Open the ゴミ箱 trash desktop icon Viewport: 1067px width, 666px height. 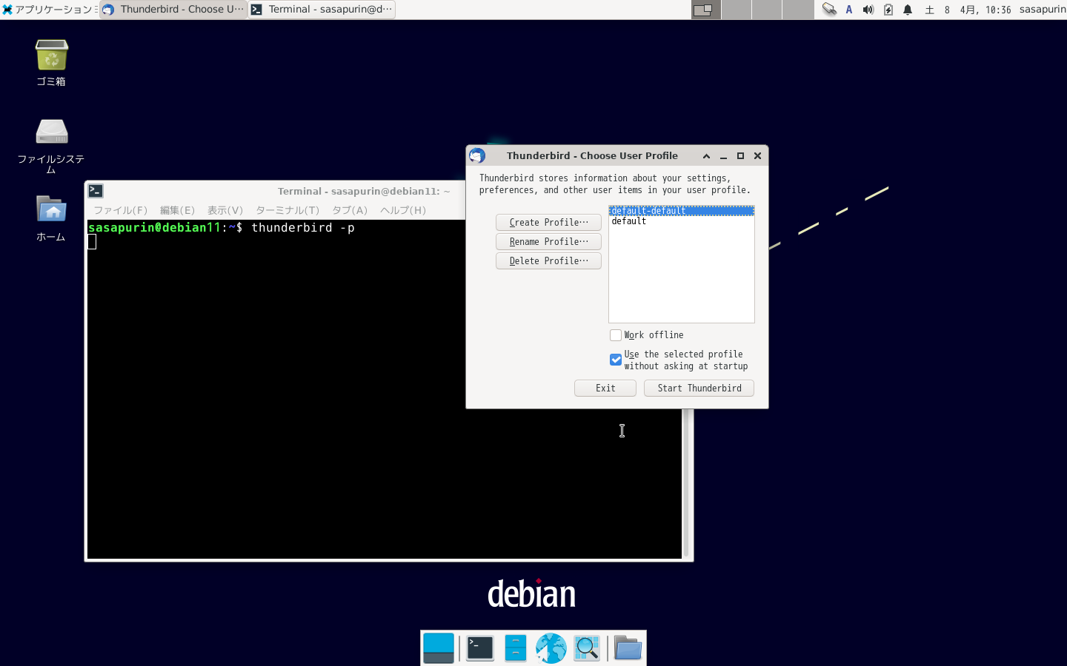tap(51, 63)
